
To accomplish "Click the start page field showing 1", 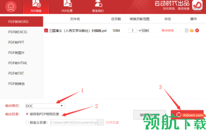I will pos(133,31).
